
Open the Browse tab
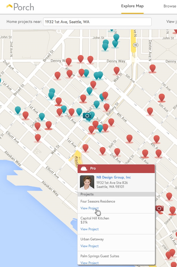point(170,6)
